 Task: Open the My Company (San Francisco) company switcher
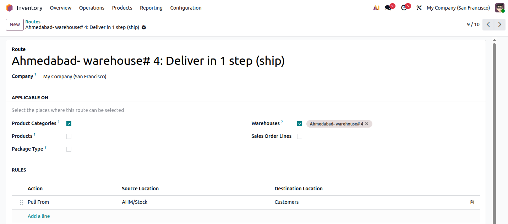click(458, 8)
